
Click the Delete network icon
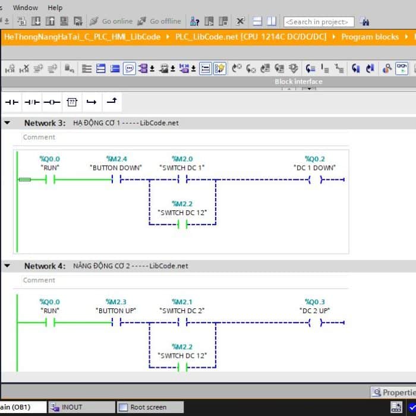click(24, 69)
